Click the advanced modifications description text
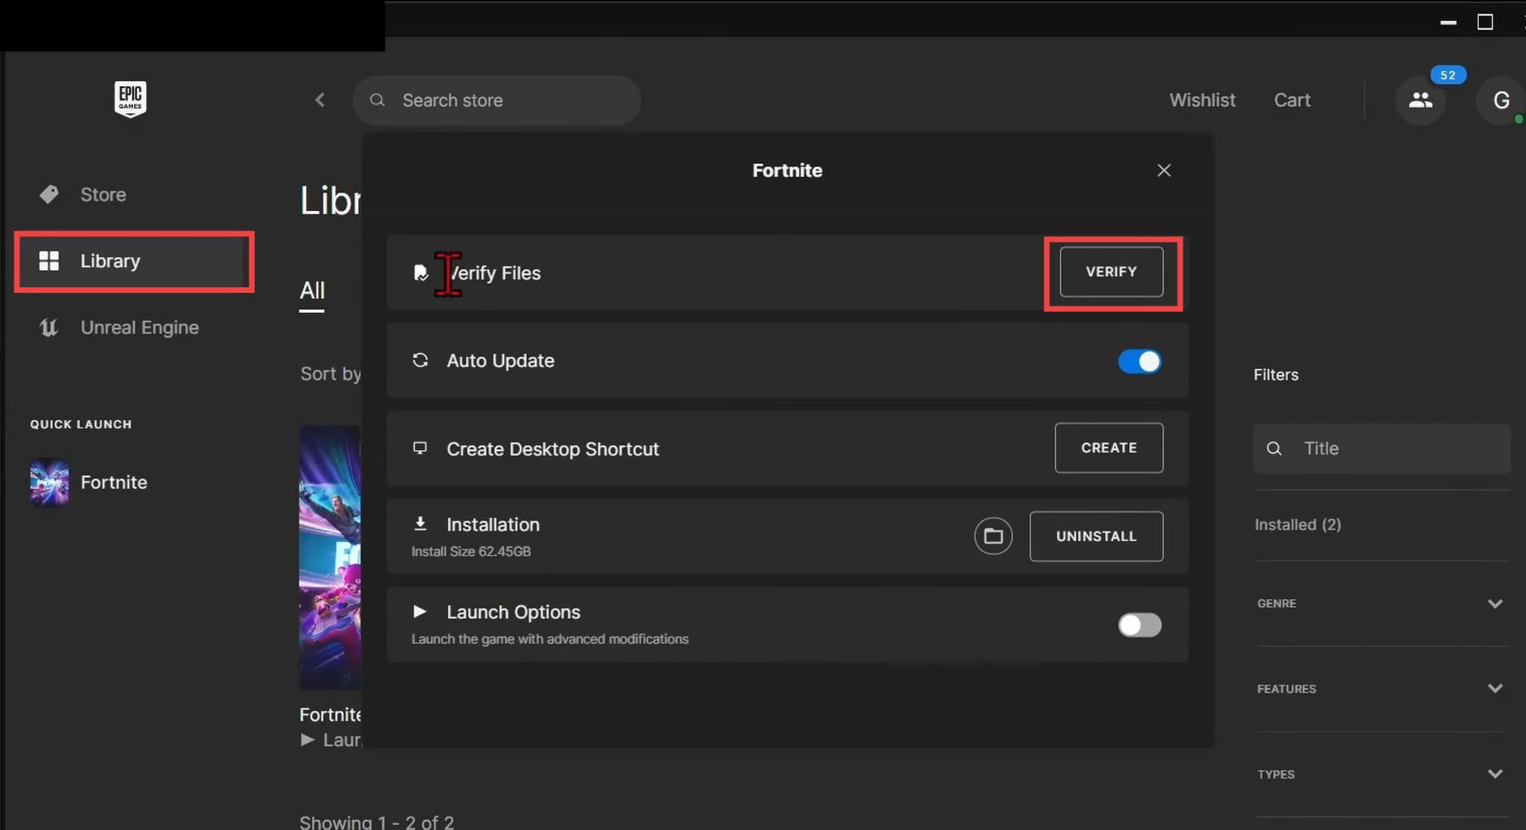This screenshot has height=830, width=1526. click(x=550, y=639)
